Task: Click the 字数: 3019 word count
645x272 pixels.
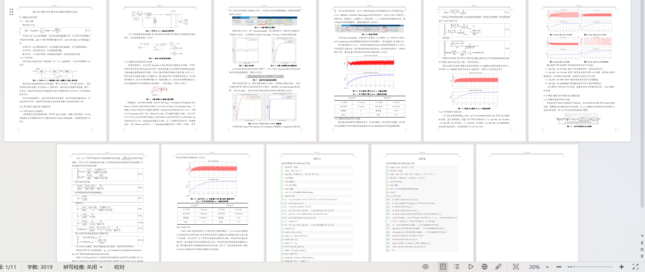Action: tap(40, 267)
